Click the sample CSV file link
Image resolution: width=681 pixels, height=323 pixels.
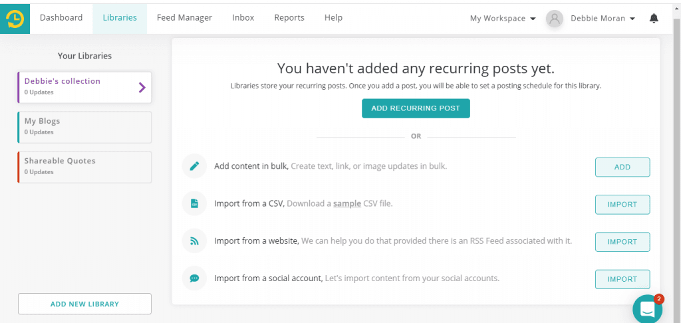[347, 203]
